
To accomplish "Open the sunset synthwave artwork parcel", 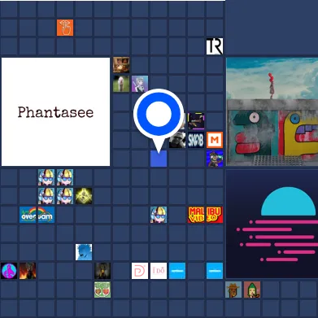I will 272,224.
